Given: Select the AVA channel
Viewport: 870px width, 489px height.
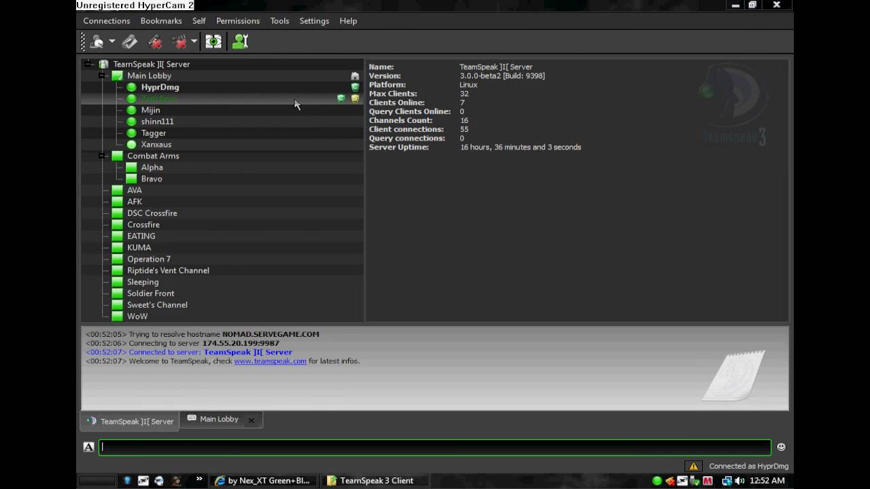Looking at the screenshot, I should tap(135, 190).
